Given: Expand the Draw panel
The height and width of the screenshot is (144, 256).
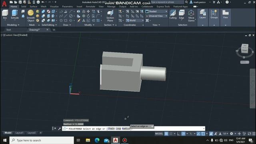Looking at the screenshot, I should (x=67, y=25).
